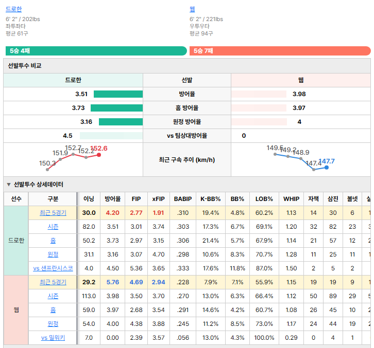374x348 pixels.
Task: Open 웹's 시즌 link with 113.0 innings
Action: pyautogui.click(x=53, y=296)
